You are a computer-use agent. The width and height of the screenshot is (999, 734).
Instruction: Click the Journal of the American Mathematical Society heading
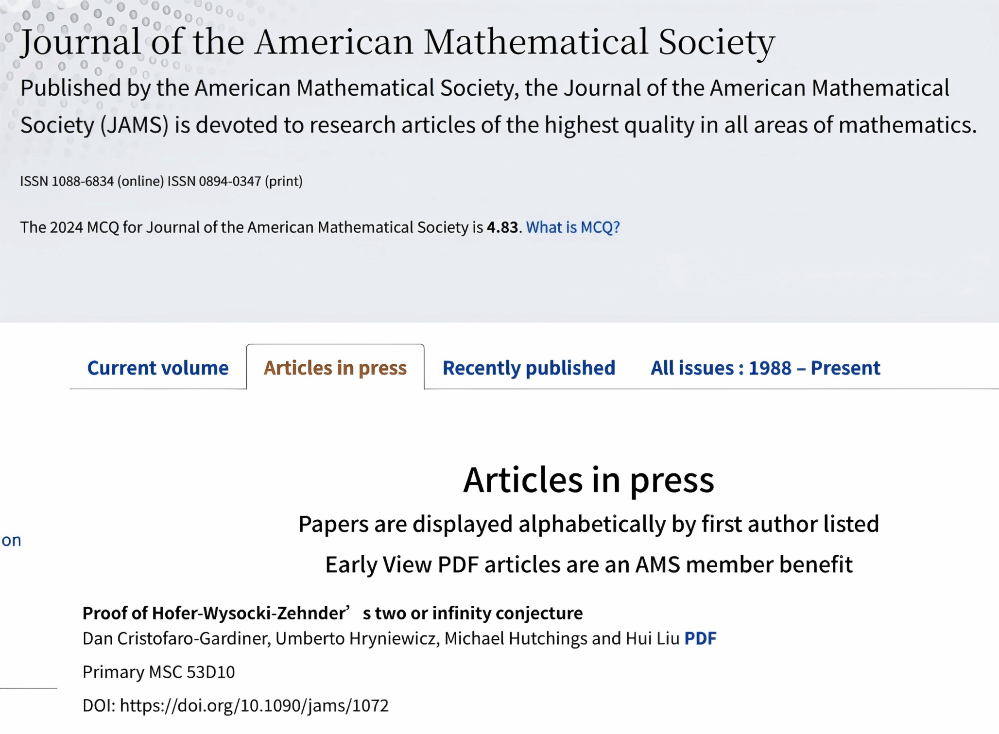tap(397, 42)
